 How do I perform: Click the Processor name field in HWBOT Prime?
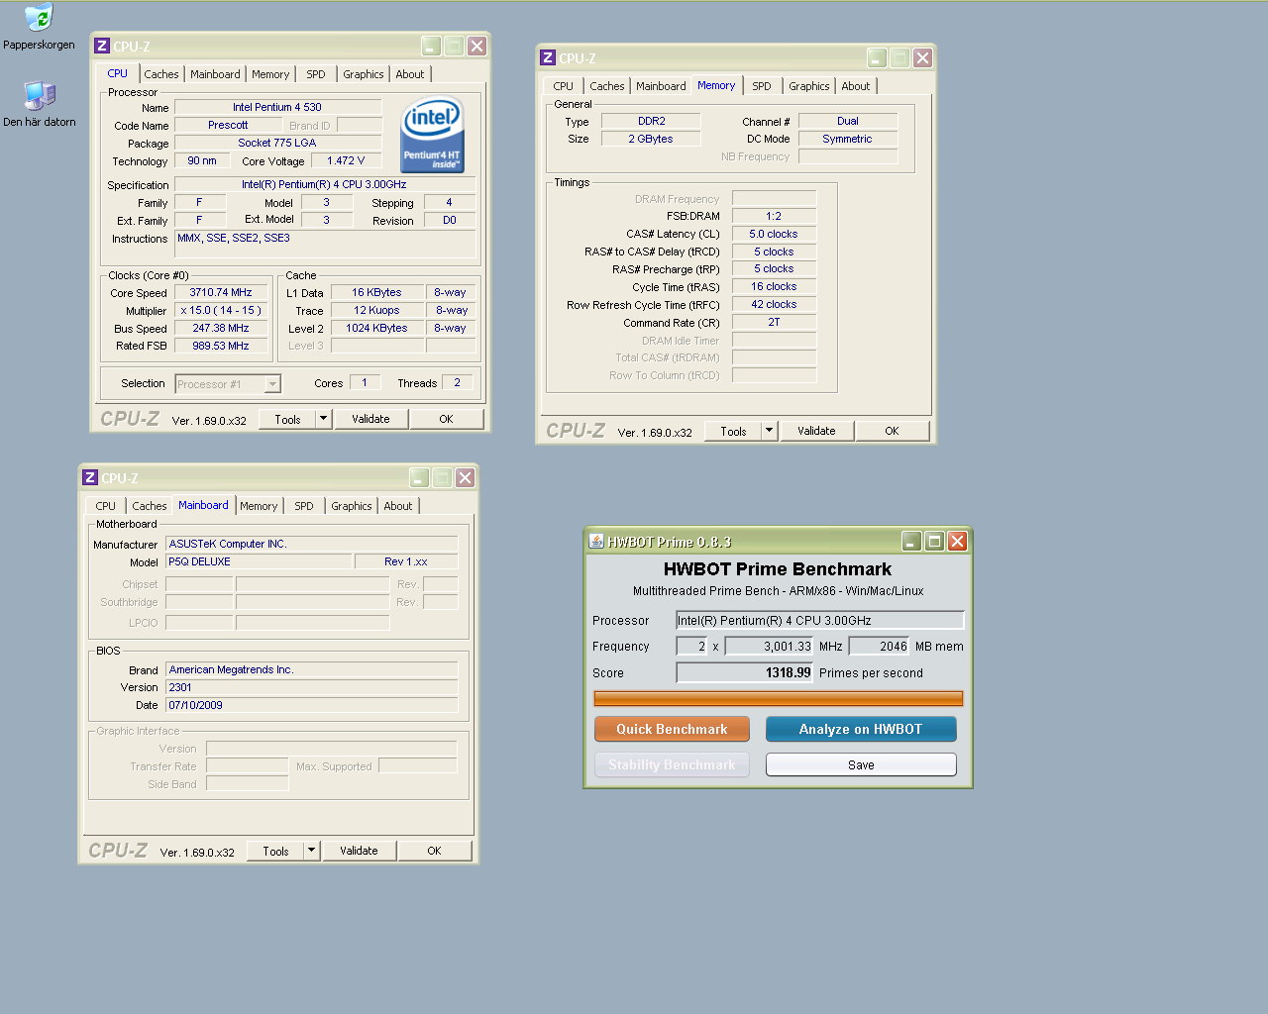pyautogui.click(x=819, y=620)
